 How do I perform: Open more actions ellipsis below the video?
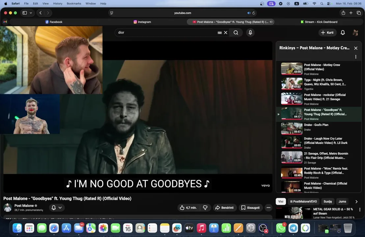(268, 208)
